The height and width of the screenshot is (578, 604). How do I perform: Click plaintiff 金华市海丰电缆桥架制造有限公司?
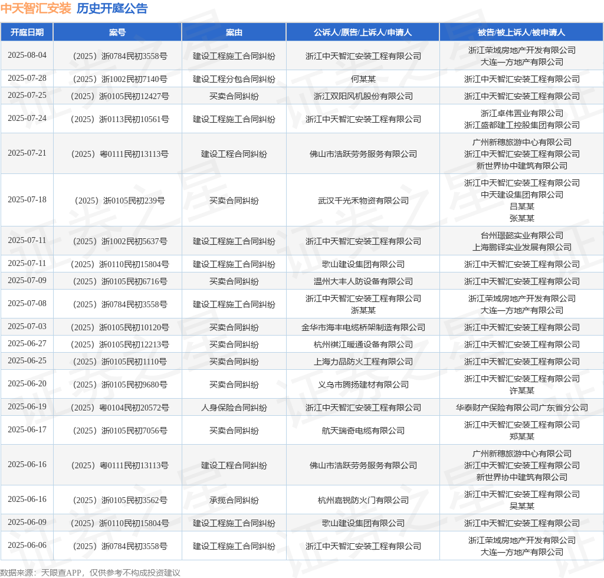tap(363, 328)
